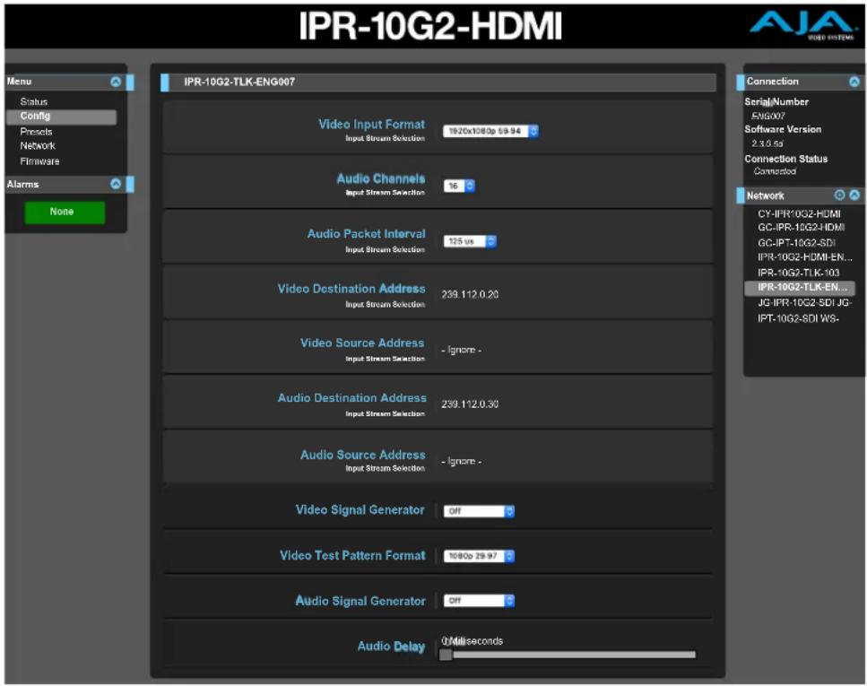The width and height of the screenshot is (867, 686).
Task: Select the Config menu item
Action: pyautogui.click(x=61, y=117)
